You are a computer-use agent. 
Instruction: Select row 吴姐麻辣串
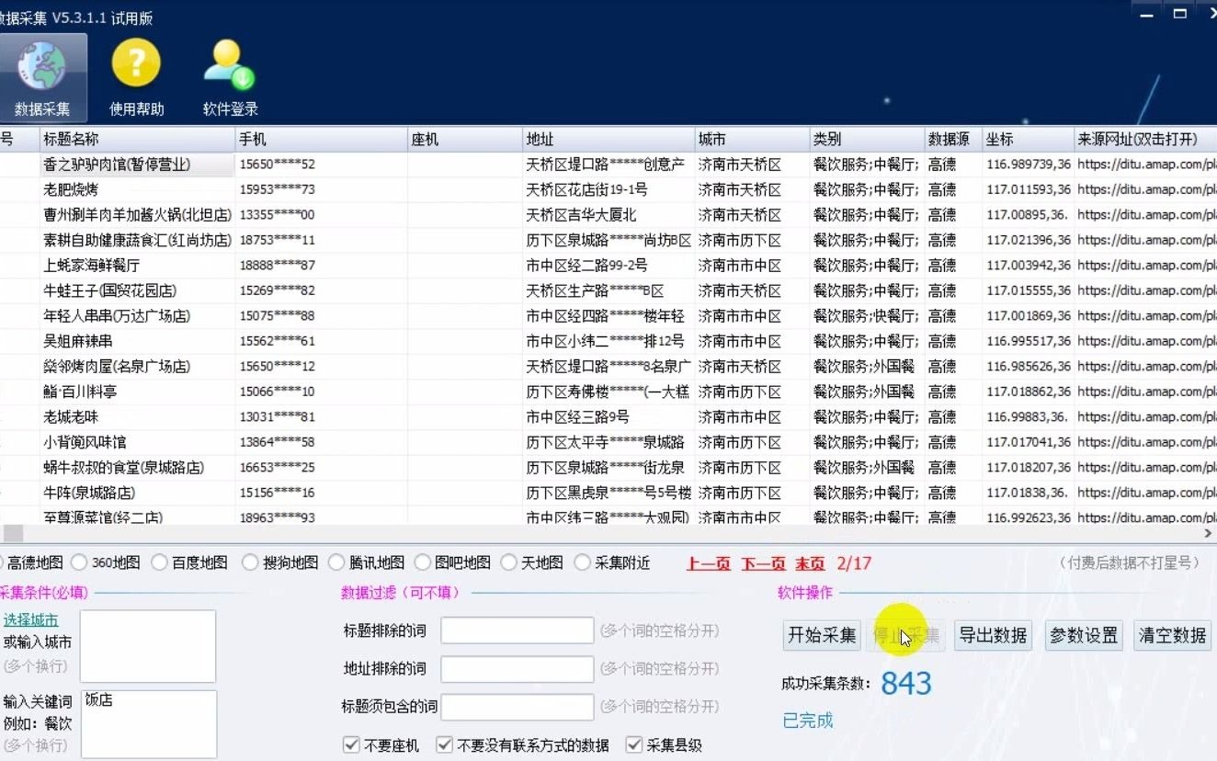[x=607, y=341]
